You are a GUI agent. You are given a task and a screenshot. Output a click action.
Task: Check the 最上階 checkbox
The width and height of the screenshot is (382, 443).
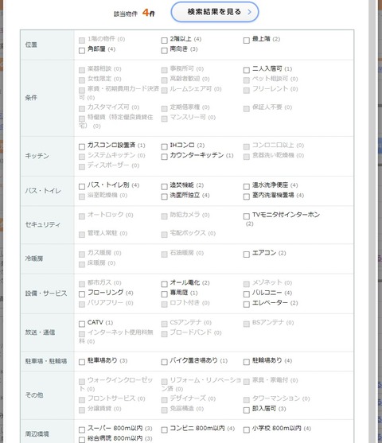(246, 41)
